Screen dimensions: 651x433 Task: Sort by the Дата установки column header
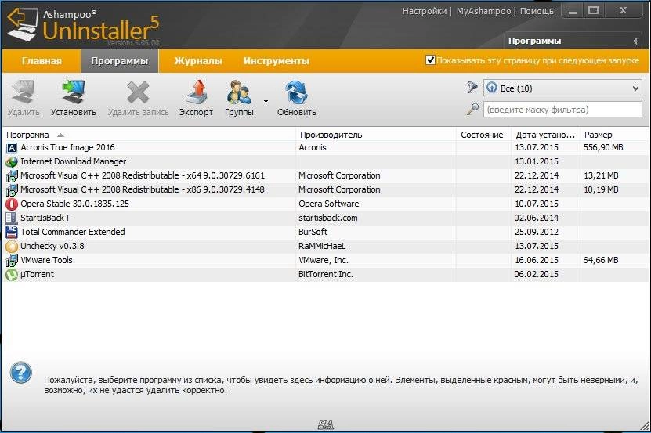pos(545,135)
